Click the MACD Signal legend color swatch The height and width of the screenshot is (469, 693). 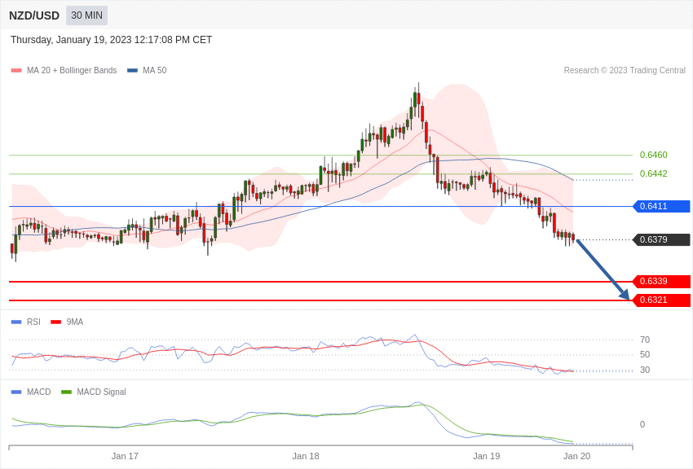coord(66,392)
